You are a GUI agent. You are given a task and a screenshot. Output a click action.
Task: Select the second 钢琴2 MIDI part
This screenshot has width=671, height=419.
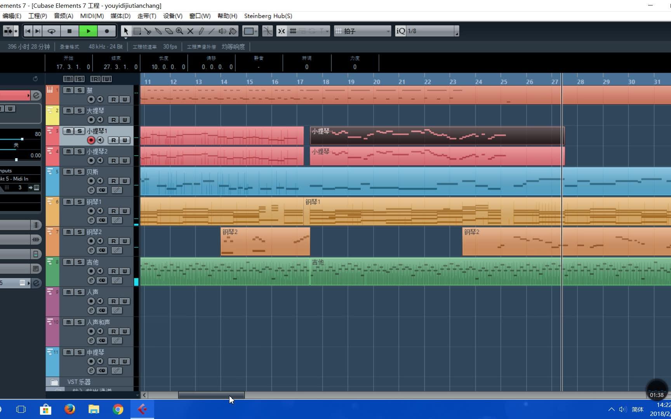(x=567, y=242)
